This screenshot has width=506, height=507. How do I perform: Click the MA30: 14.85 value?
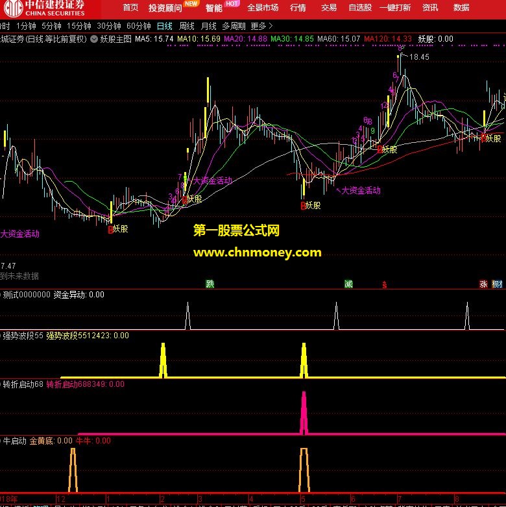[292, 39]
